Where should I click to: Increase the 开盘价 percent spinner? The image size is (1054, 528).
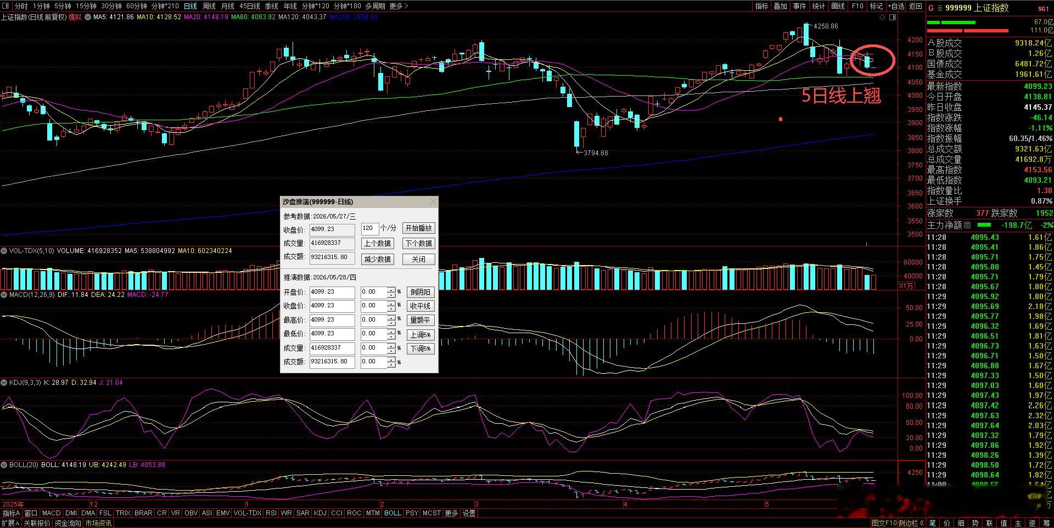[391, 289]
